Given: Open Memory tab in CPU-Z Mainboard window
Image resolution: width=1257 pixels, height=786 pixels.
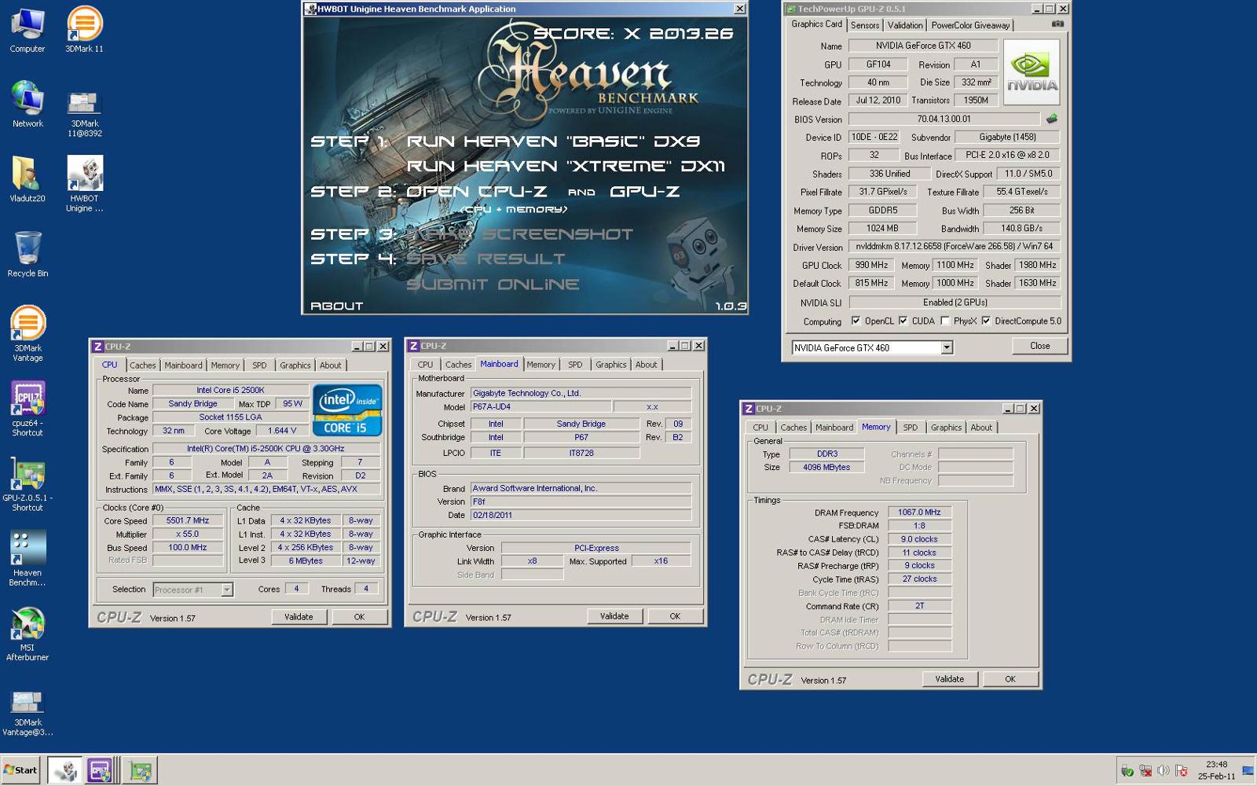Looking at the screenshot, I should (x=541, y=365).
